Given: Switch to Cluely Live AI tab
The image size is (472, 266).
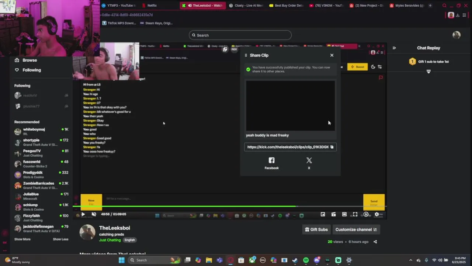Looking at the screenshot, I should [246, 6].
